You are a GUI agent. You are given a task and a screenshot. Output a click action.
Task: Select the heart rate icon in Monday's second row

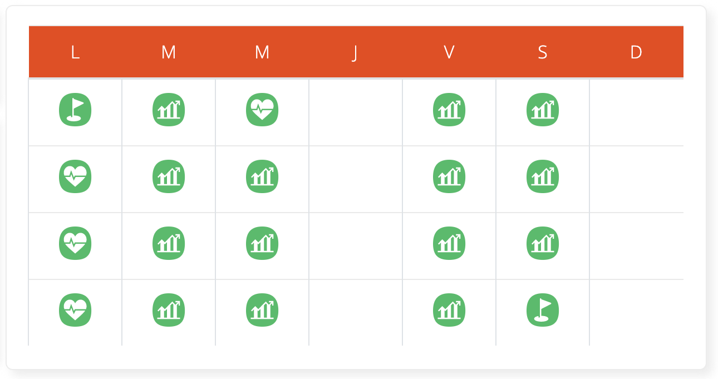click(x=75, y=176)
